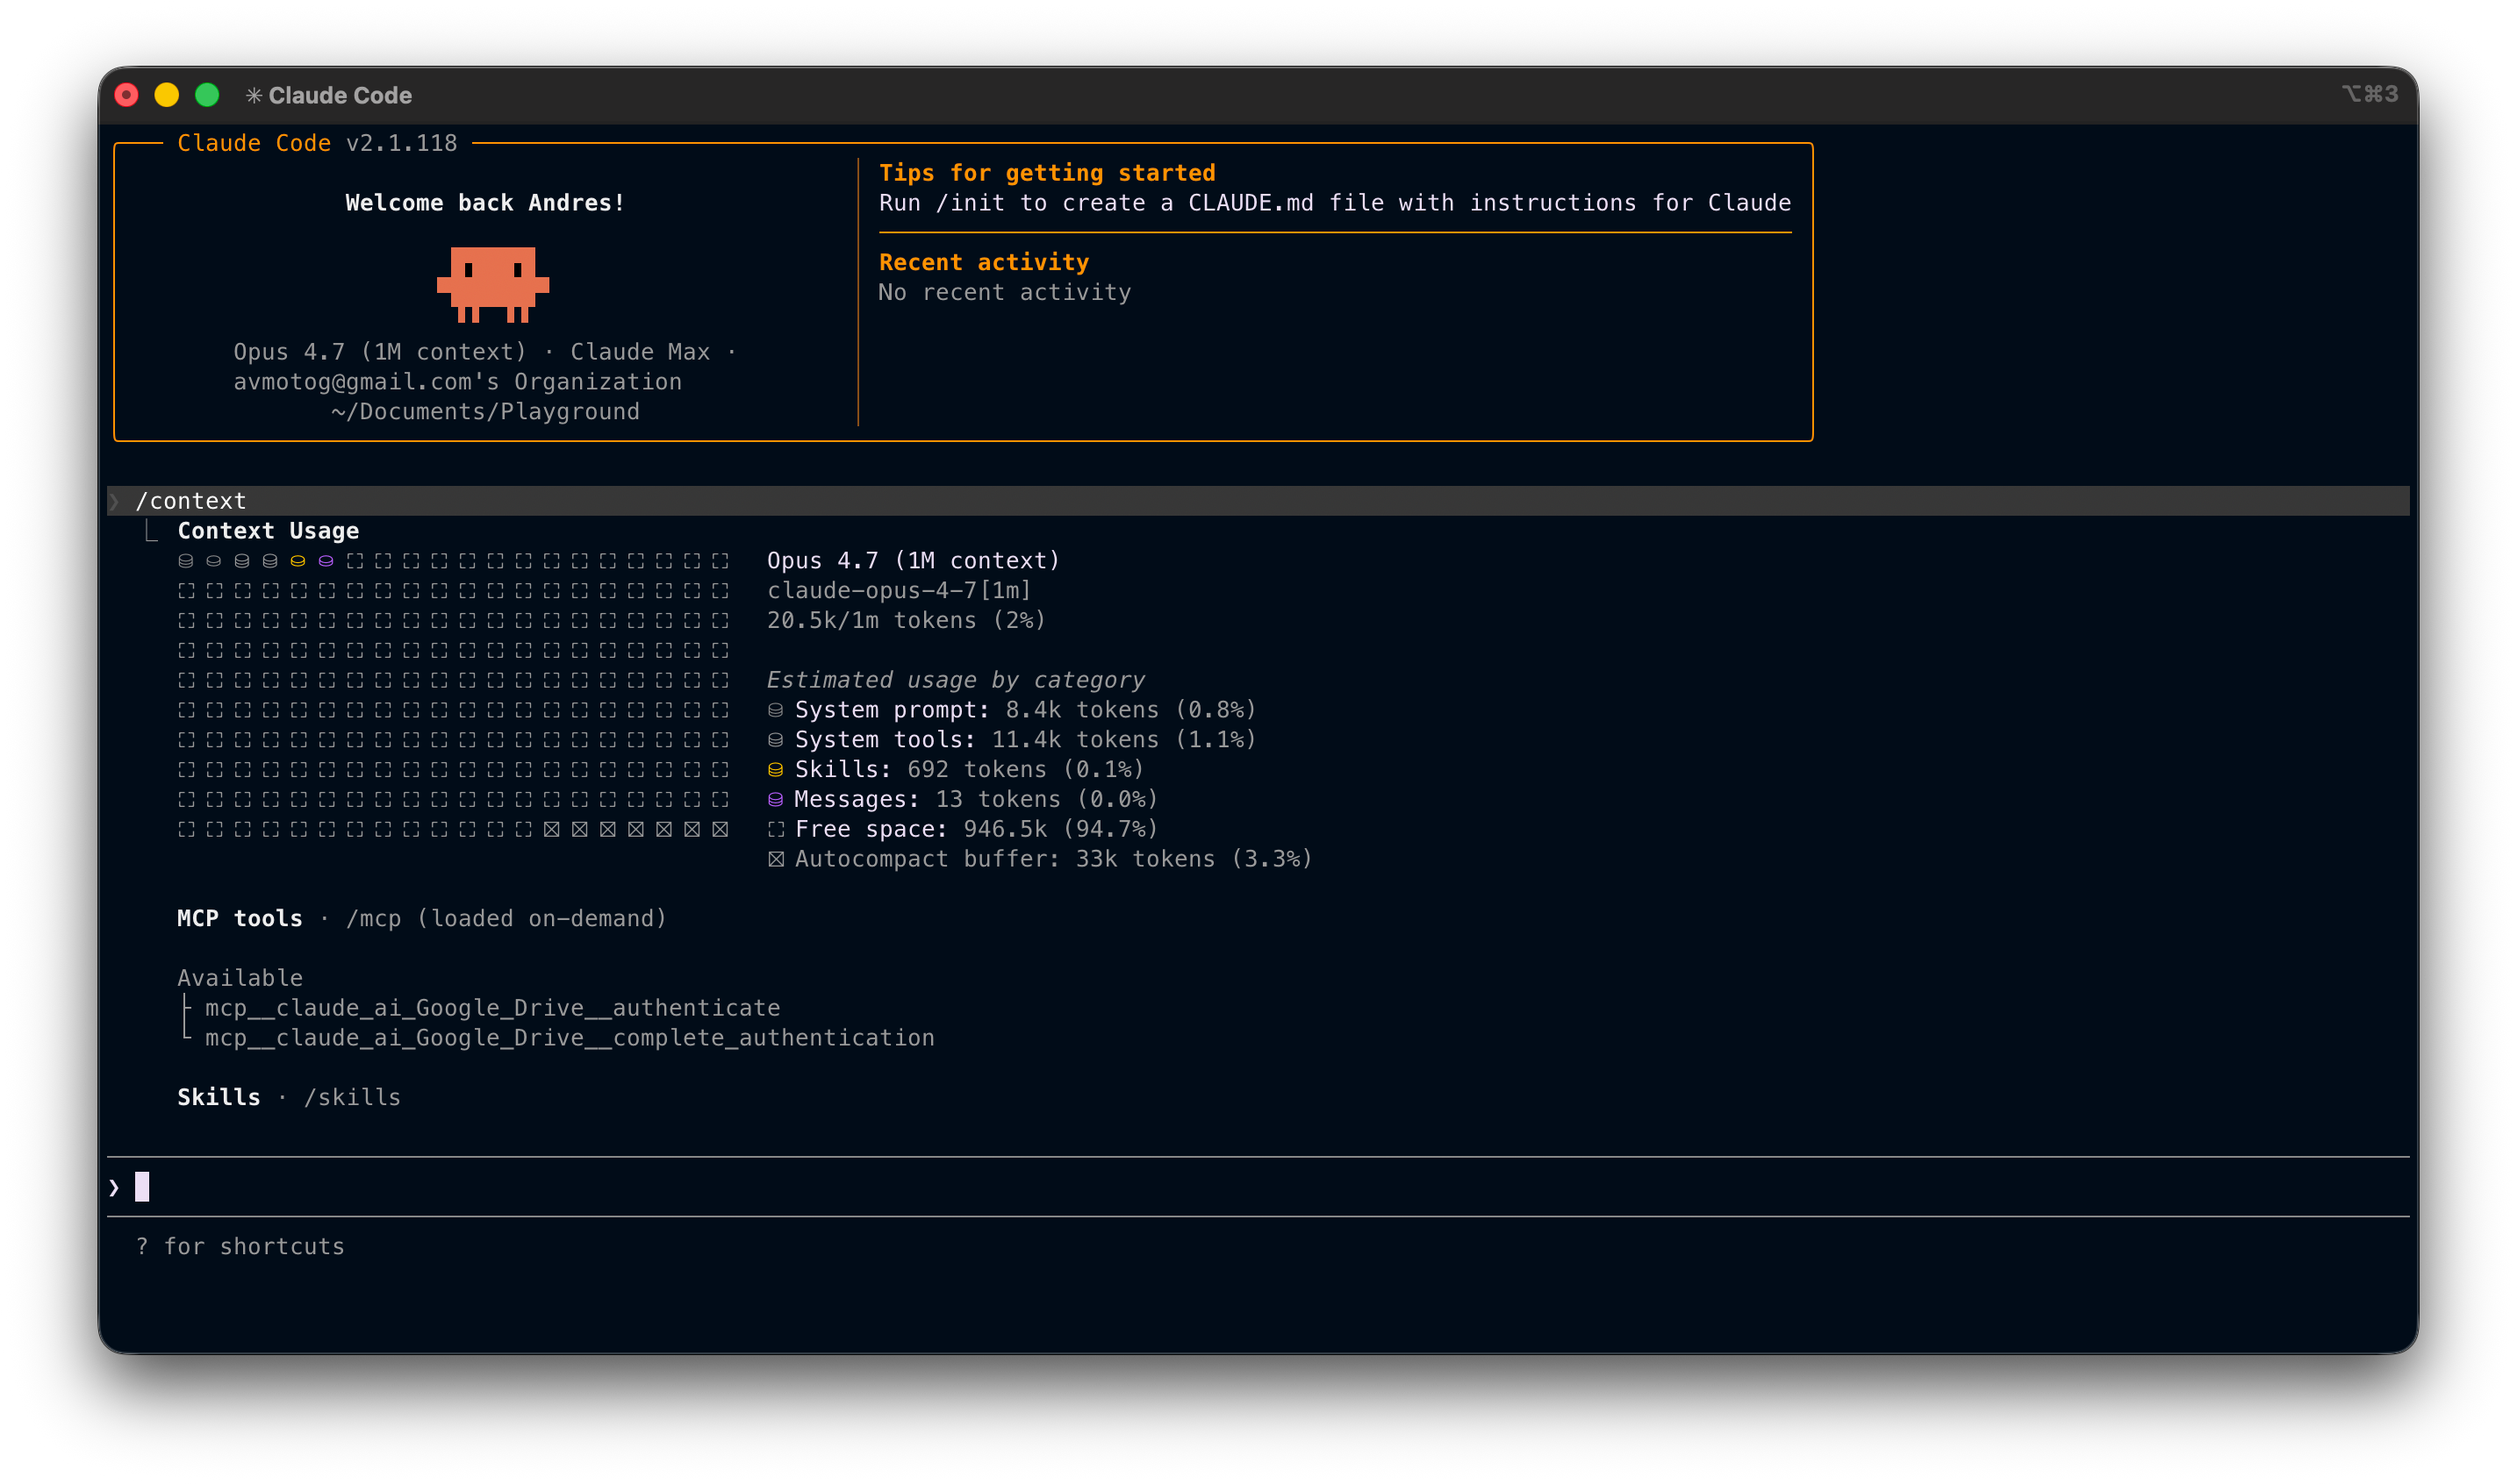Image resolution: width=2517 pixels, height=1484 pixels.
Task: Click the Autocompact buffer crossed-box icon
Action: [x=775, y=860]
